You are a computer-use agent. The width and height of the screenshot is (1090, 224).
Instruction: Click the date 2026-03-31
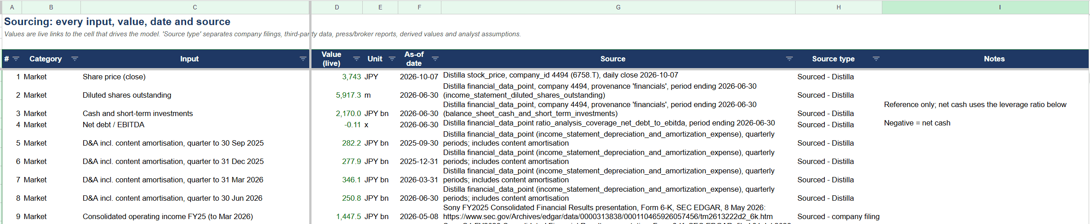pyautogui.click(x=419, y=180)
